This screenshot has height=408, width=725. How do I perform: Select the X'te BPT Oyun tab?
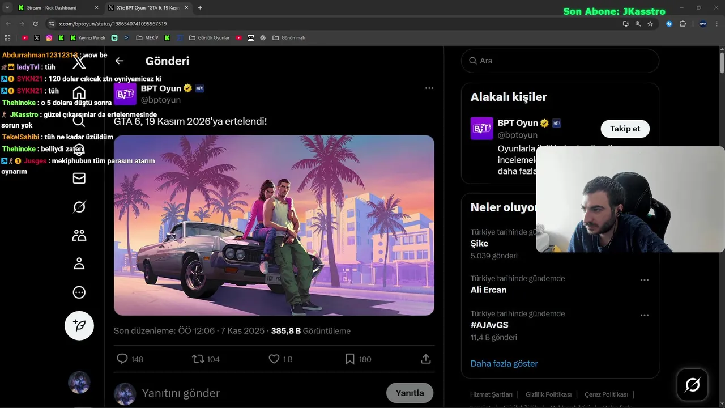[x=147, y=8]
